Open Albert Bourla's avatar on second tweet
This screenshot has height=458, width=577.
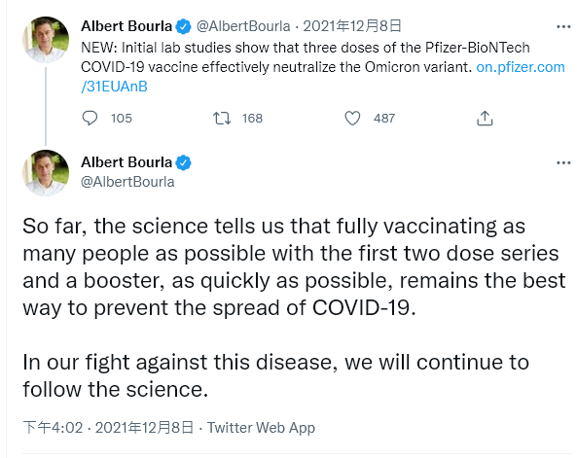(x=46, y=173)
